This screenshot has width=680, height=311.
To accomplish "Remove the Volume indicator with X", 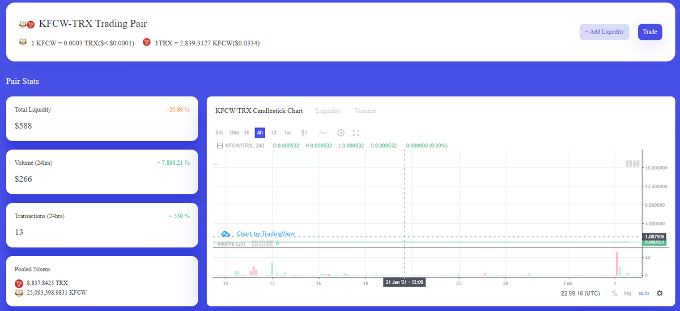I will 269,244.
